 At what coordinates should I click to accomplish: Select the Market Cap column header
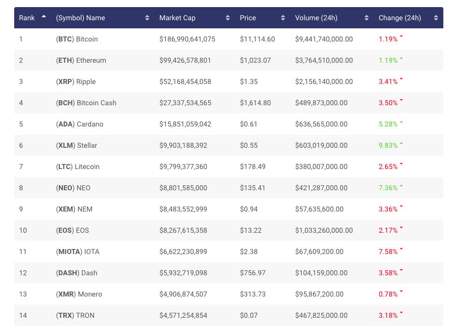(177, 18)
